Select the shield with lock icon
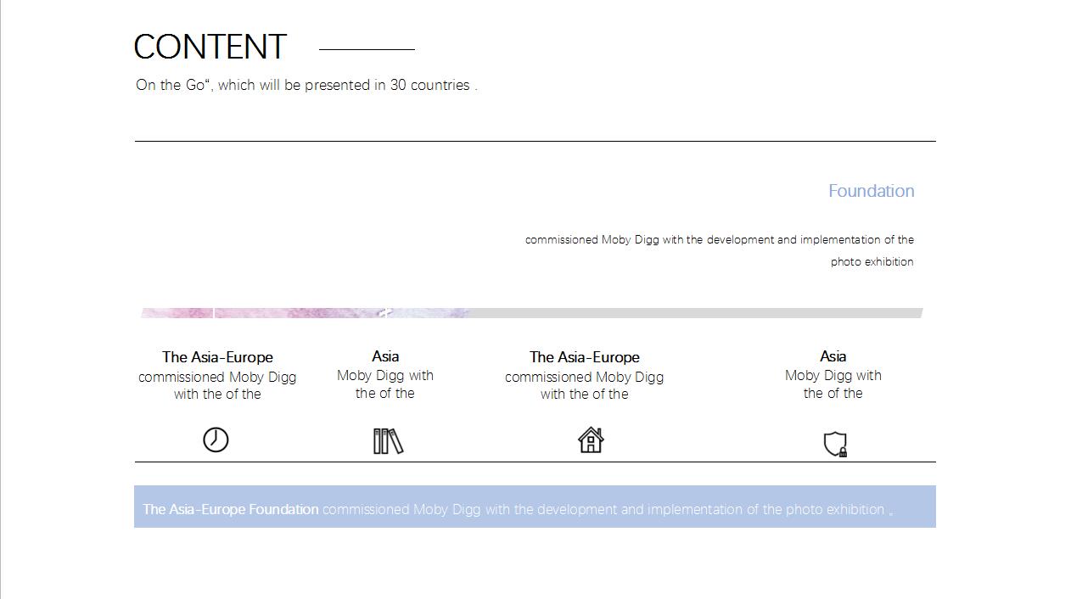 tap(835, 444)
